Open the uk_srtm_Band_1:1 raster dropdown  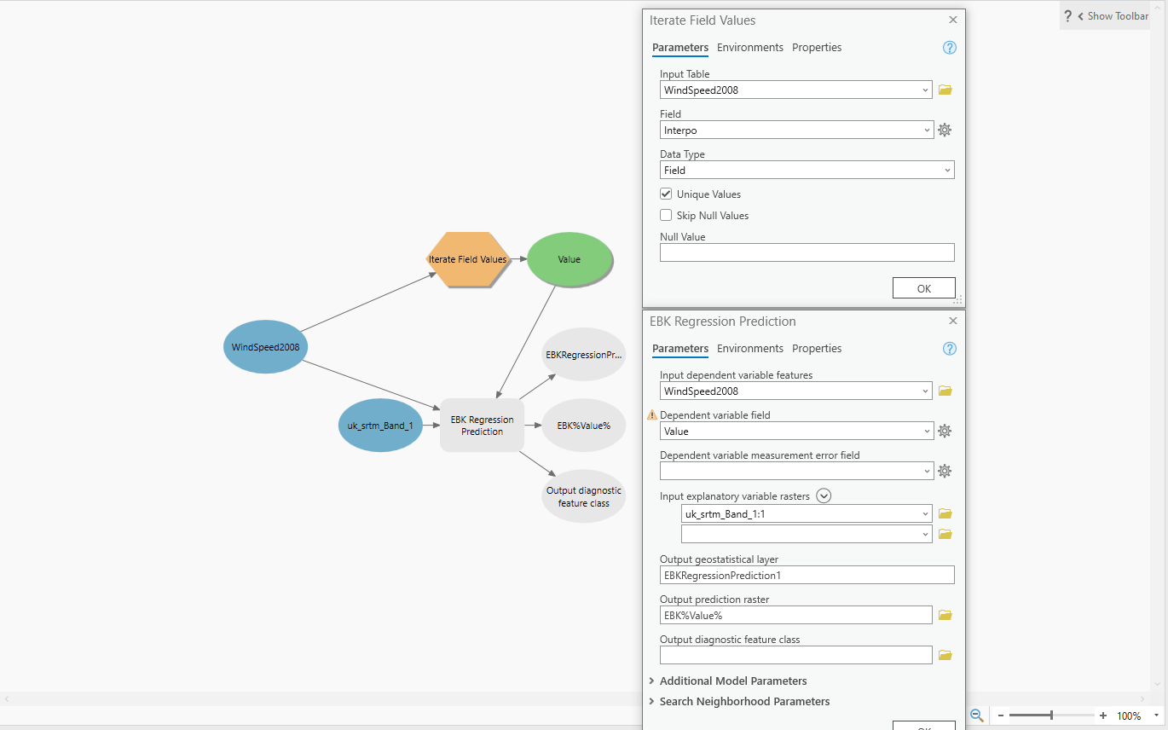pos(926,514)
